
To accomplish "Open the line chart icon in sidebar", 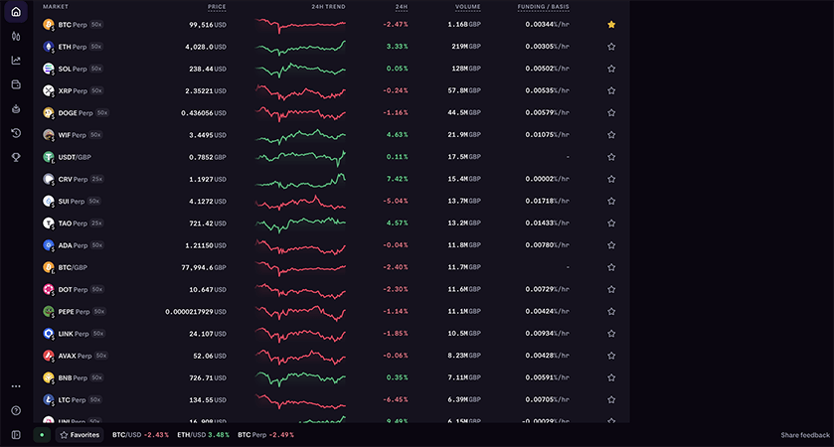I will (x=16, y=60).
